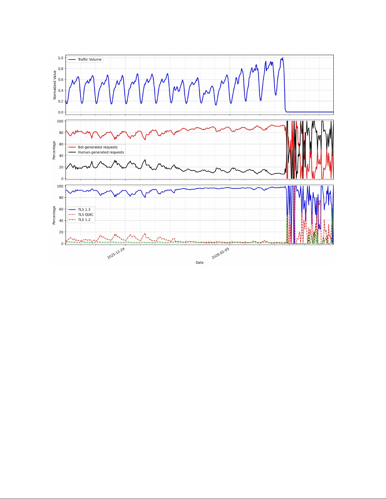
Task: Click the 2026-01-05 date tick label
Action: [220, 253]
